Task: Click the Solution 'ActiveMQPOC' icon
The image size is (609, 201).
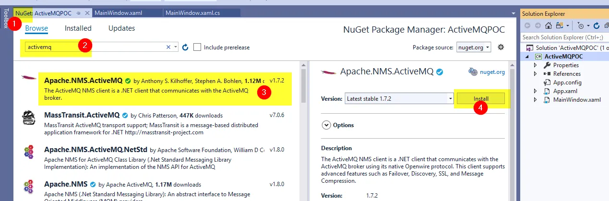Action: pos(530,48)
